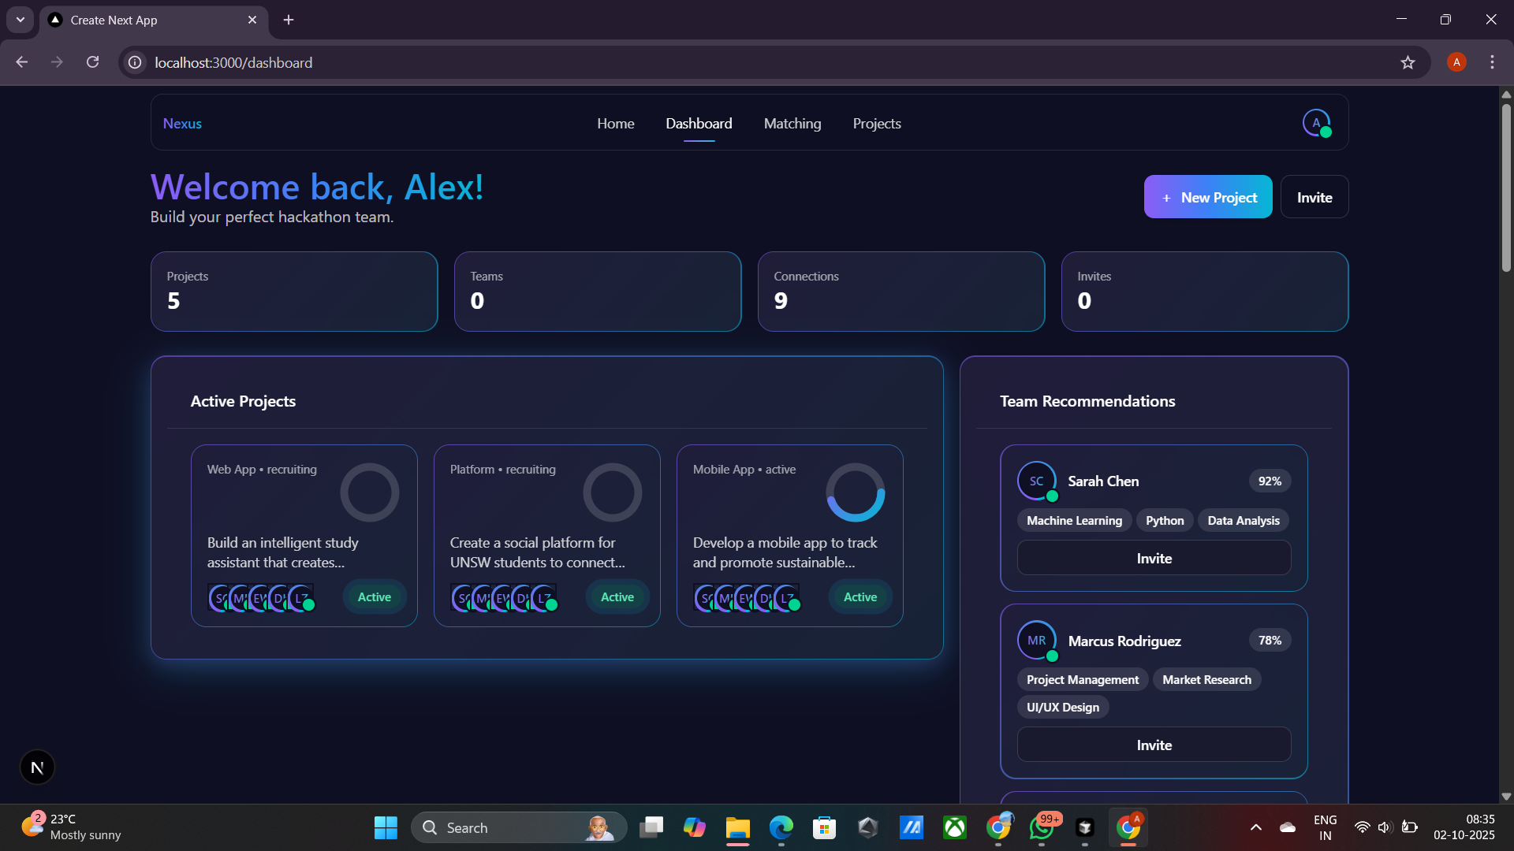Reload the current page

[92, 61]
